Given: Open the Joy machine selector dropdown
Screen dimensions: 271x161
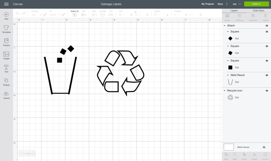Looking at the screenshot, I should tap(237, 4).
